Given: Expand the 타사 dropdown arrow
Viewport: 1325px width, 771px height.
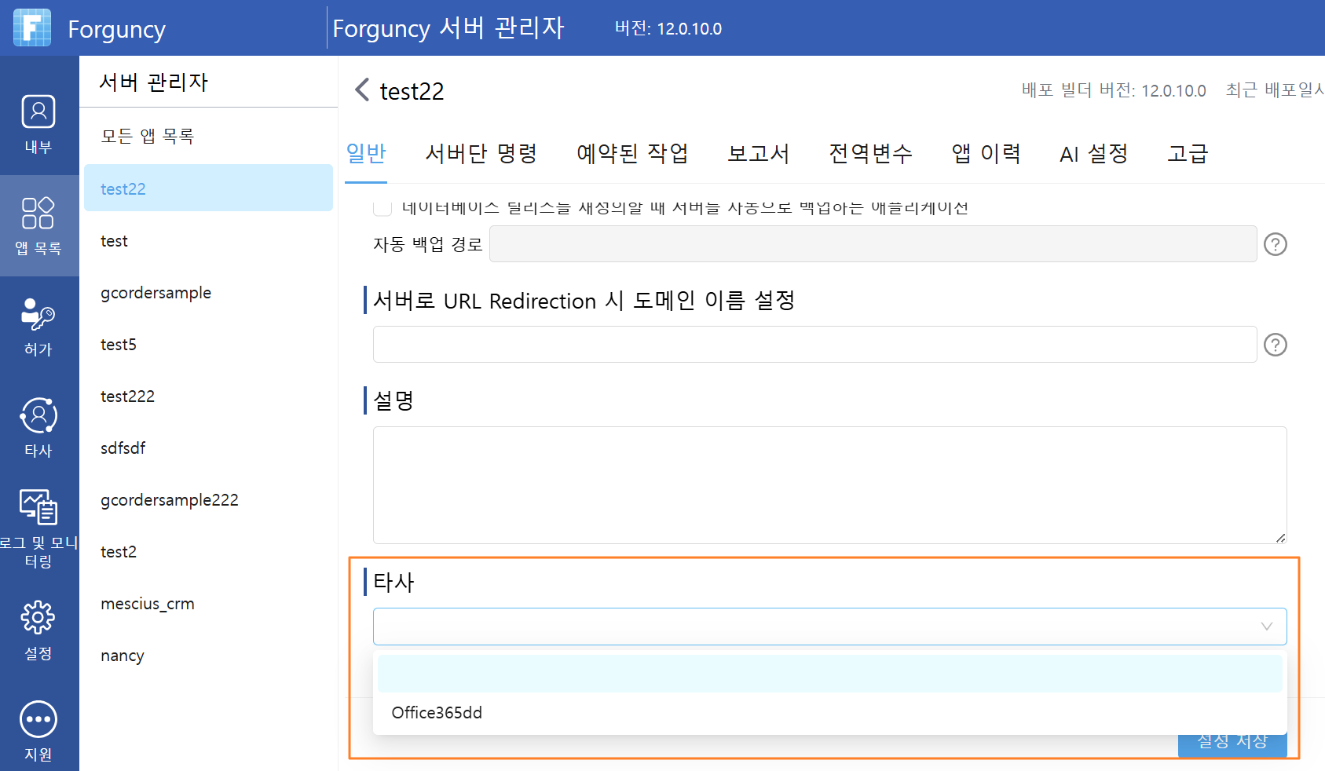Looking at the screenshot, I should pyautogui.click(x=1266, y=627).
